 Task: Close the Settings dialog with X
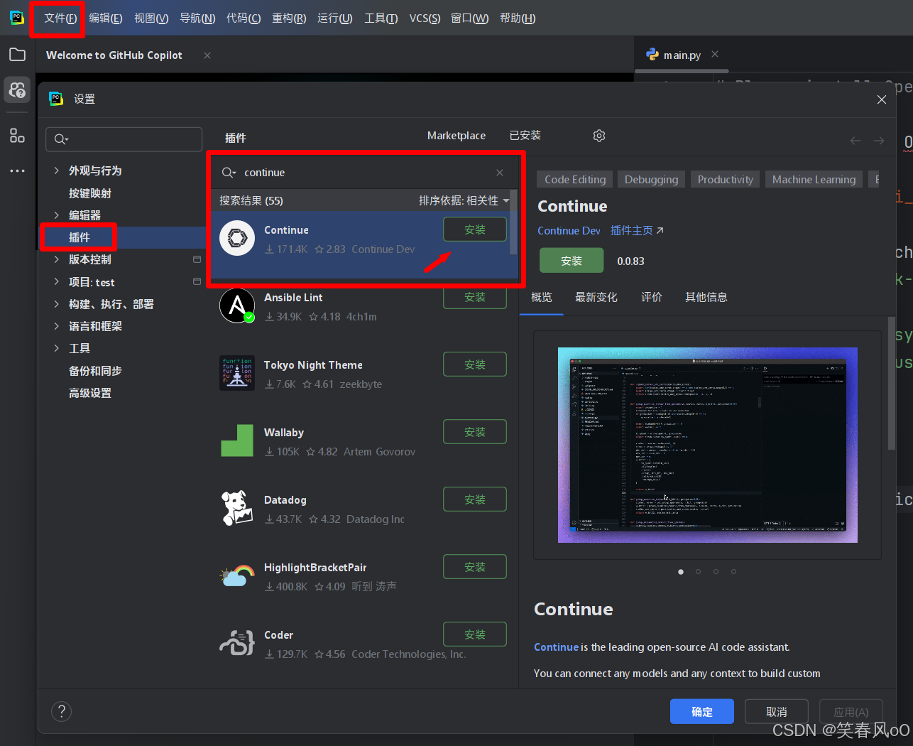[882, 99]
